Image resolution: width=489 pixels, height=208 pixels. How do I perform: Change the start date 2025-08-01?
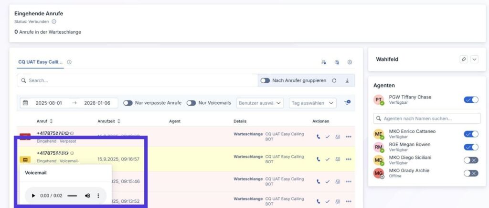pos(49,103)
